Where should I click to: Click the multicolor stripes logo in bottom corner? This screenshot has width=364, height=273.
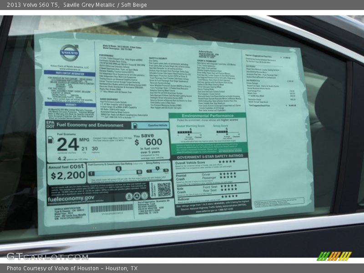point(334,256)
